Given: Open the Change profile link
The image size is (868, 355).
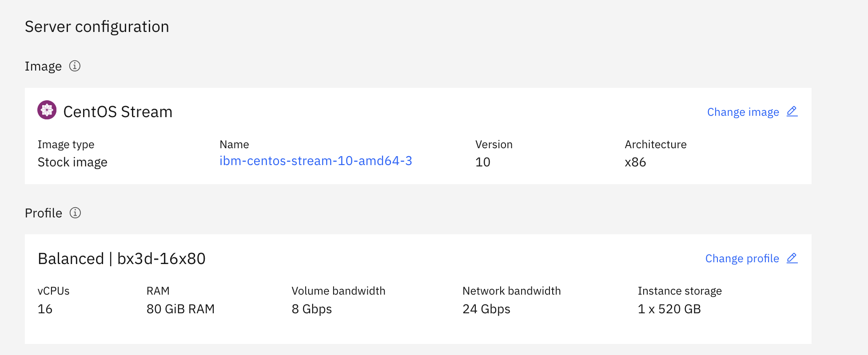Looking at the screenshot, I should pyautogui.click(x=742, y=259).
